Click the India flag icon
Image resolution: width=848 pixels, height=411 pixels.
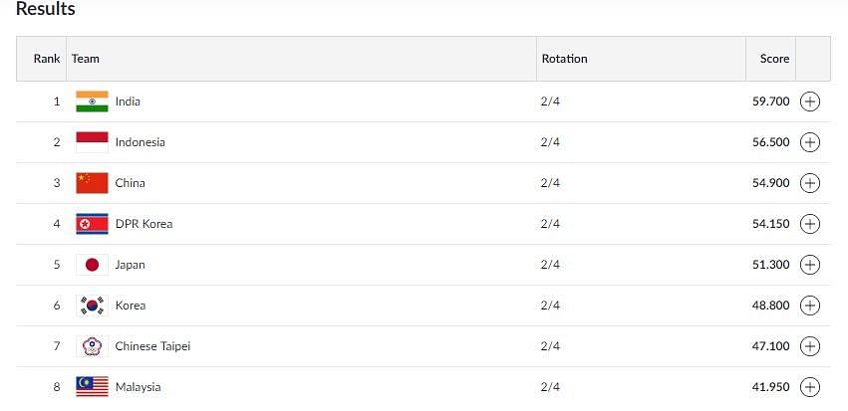coord(92,102)
